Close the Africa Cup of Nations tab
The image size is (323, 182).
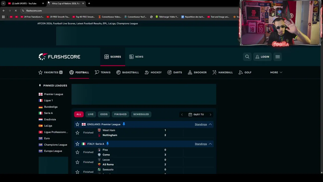(83, 3)
